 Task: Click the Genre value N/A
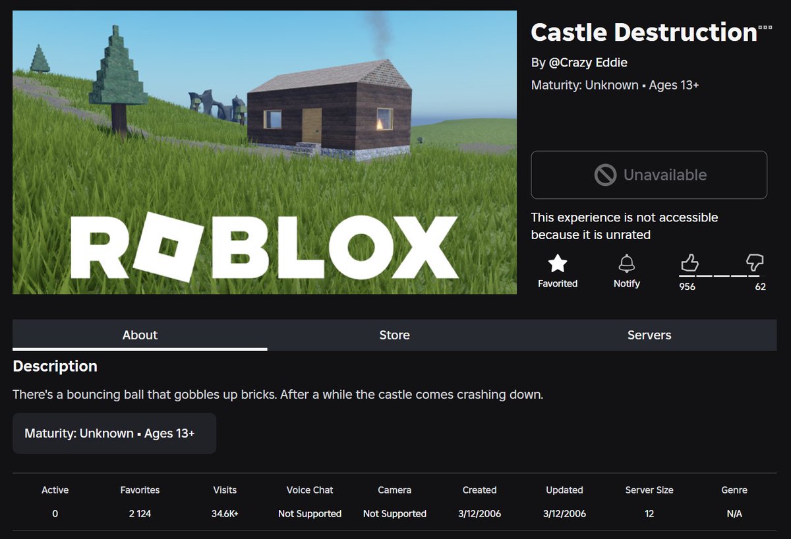tap(734, 513)
